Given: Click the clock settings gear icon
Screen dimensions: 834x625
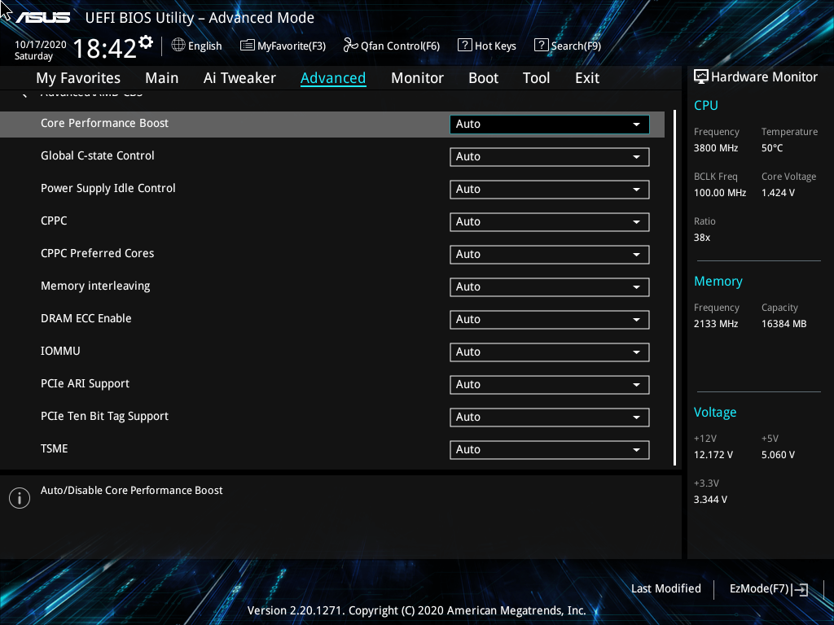Looking at the screenshot, I should tap(146, 42).
